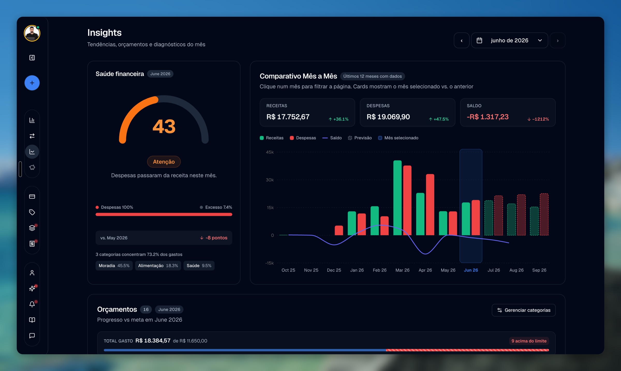Open the junho de 2026 month picker
Image resolution: width=621 pixels, height=371 pixels.
point(509,40)
